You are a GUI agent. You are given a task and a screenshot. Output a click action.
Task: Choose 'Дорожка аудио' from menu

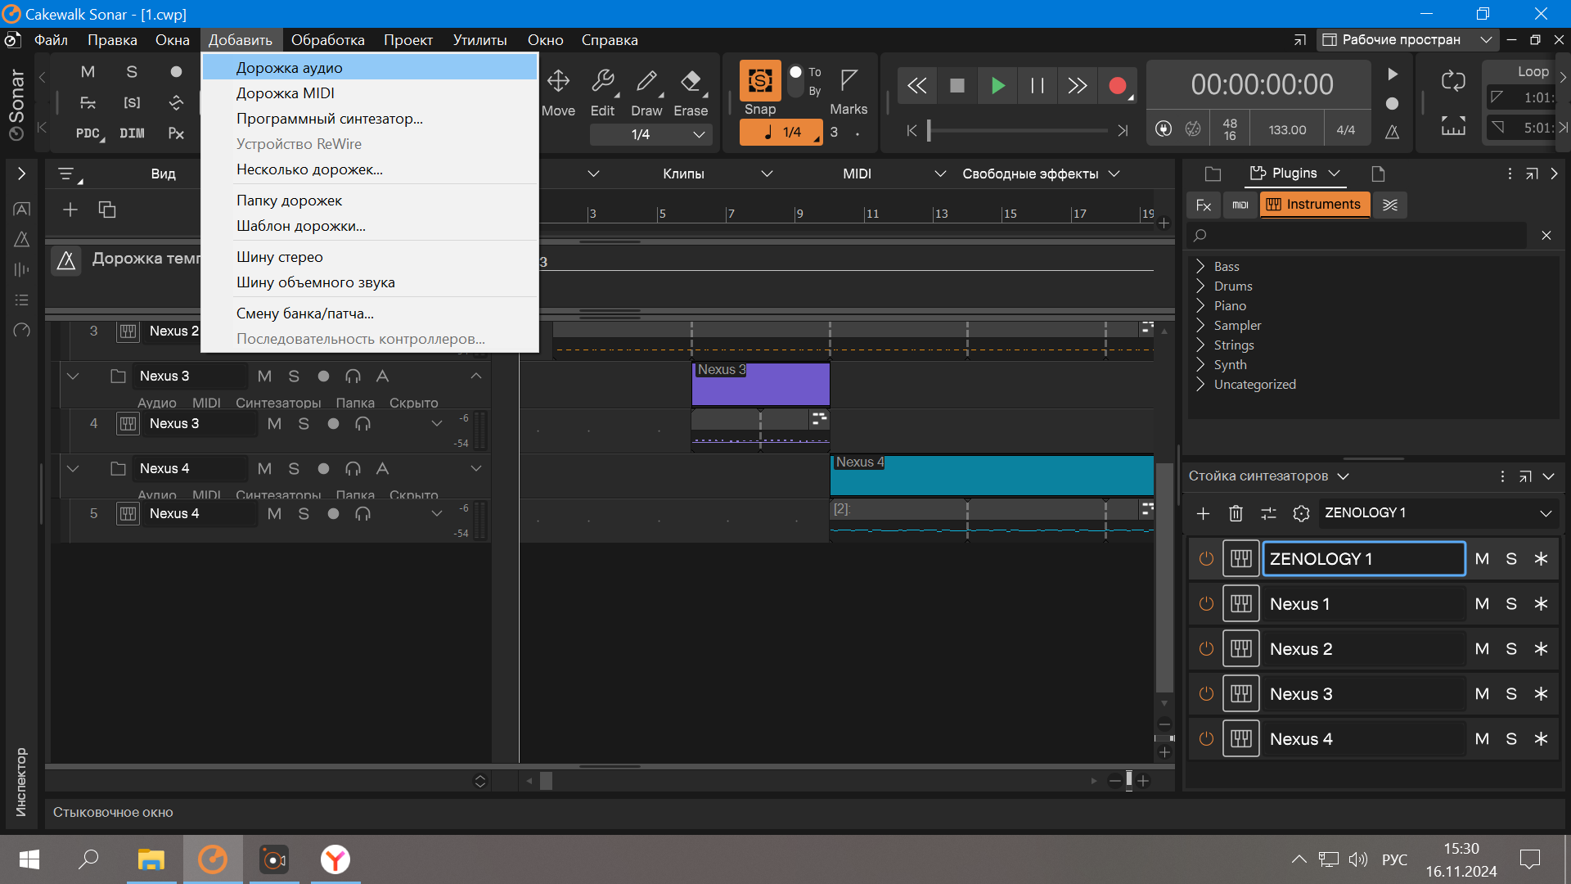(x=370, y=68)
